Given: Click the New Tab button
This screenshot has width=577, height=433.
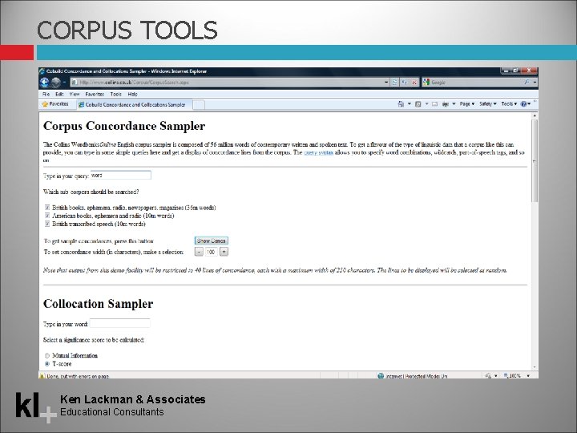Looking at the screenshot, I should (199, 105).
